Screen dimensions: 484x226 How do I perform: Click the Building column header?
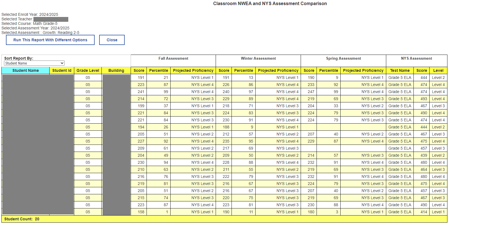[x=116, y=70]
